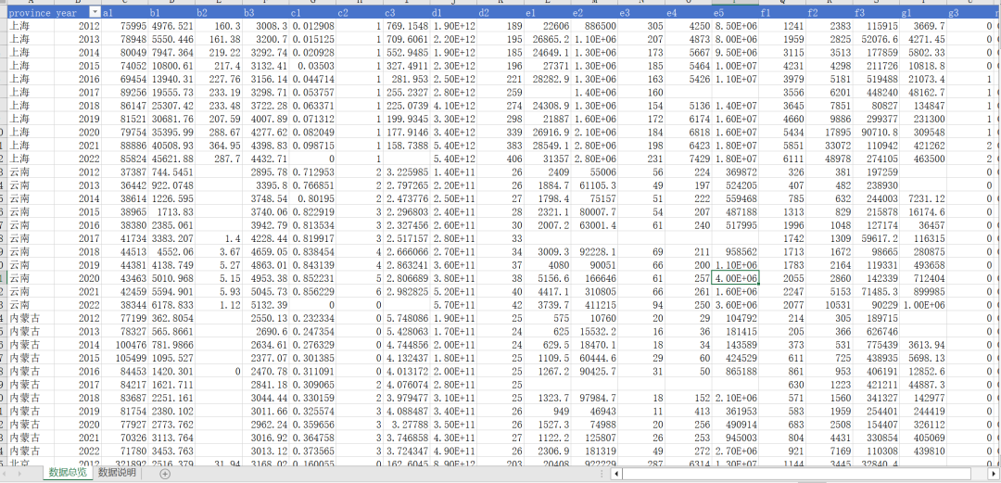
Task: Select the cell containing 115915
Action: [x=877, y=26]
